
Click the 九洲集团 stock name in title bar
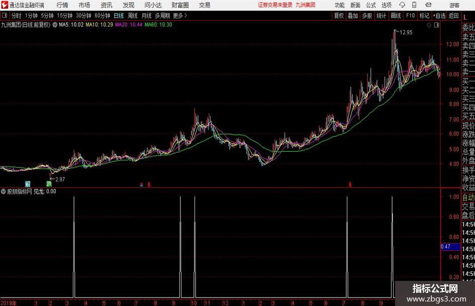(x=306, y=5)
